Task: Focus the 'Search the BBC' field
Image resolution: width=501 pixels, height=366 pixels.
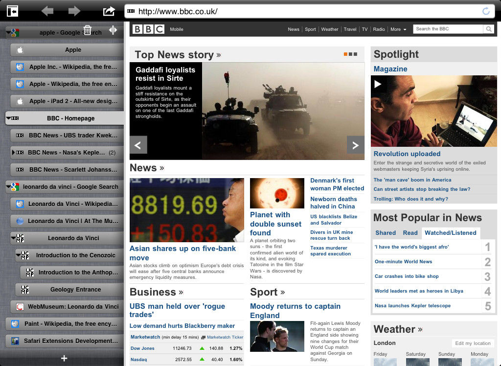Action: point(448,29)
